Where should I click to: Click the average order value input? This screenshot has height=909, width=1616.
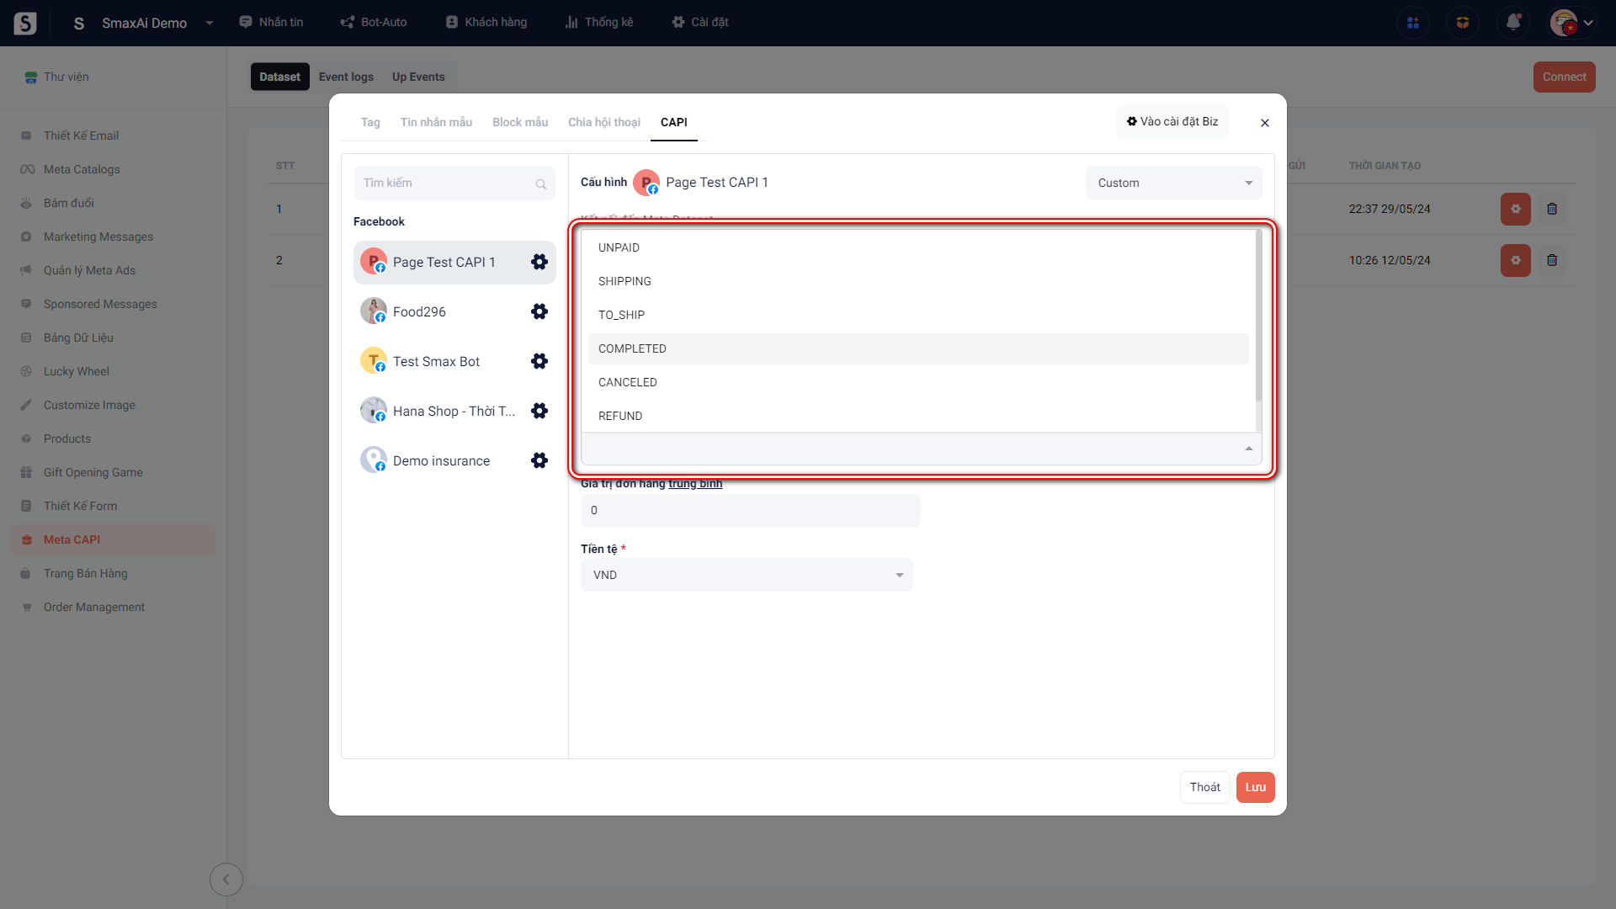[x=750, y=510]
